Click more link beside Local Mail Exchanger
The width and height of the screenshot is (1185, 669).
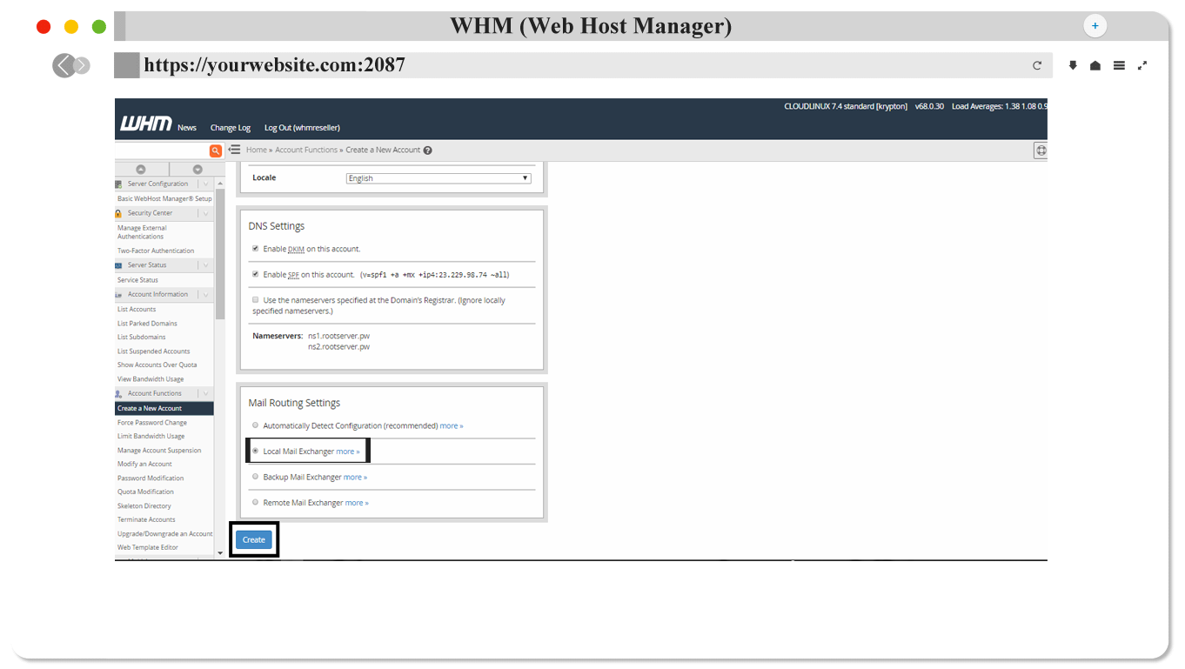pos(348,452)
